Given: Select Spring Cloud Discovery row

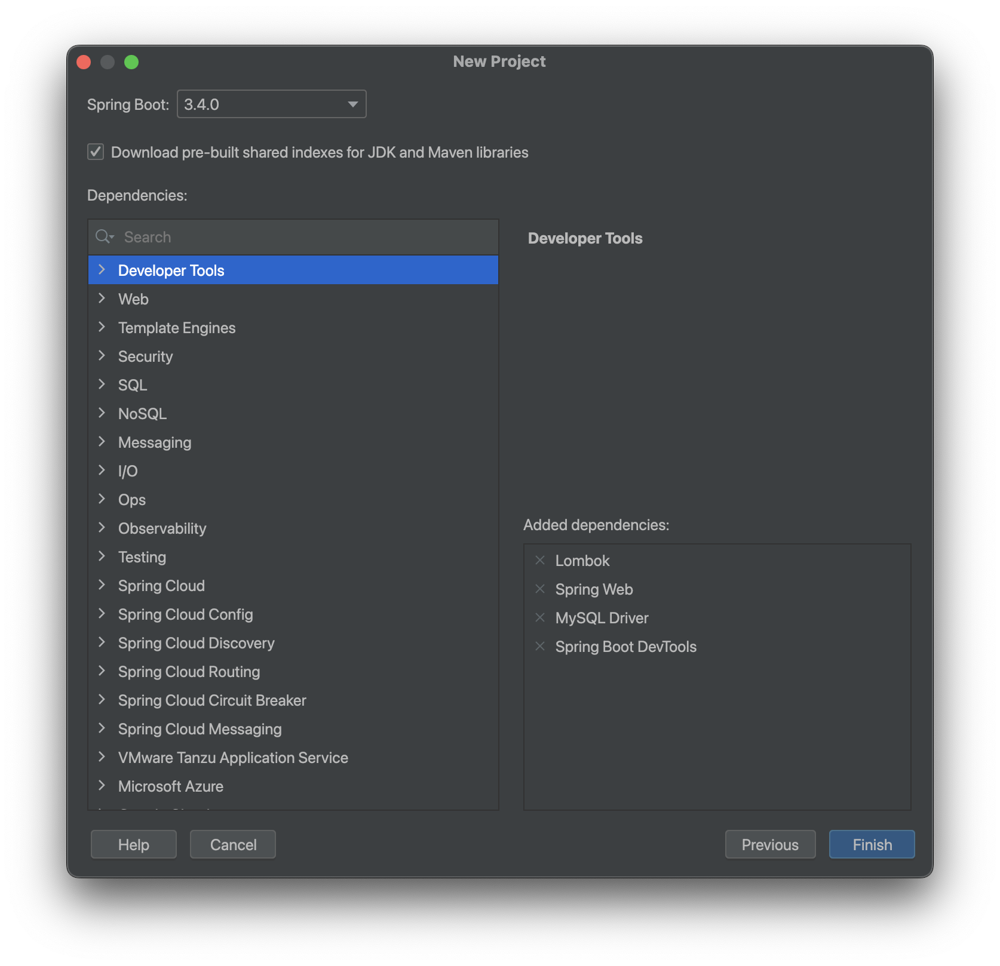Looking at the screenshot, I should tap(293, 642).
